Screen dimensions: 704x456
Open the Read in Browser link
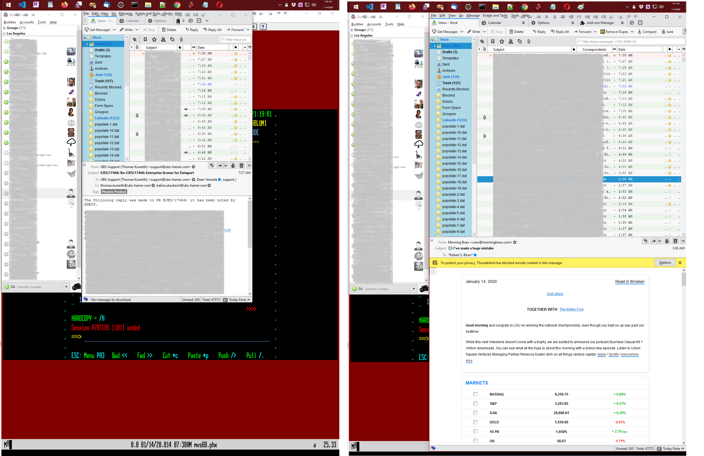[629, 281]
